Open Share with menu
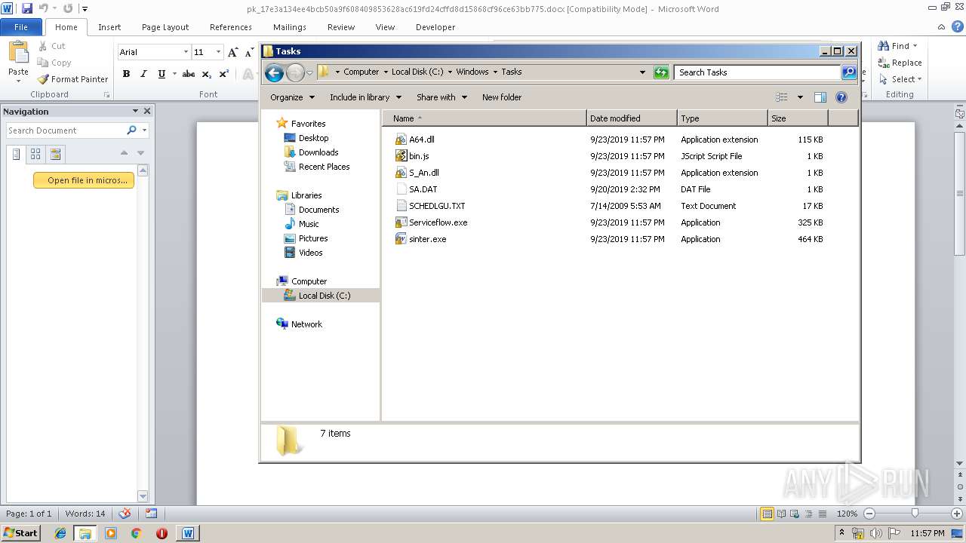The width and height of the screenshot is (966, 543). click(x=441, y=97)
